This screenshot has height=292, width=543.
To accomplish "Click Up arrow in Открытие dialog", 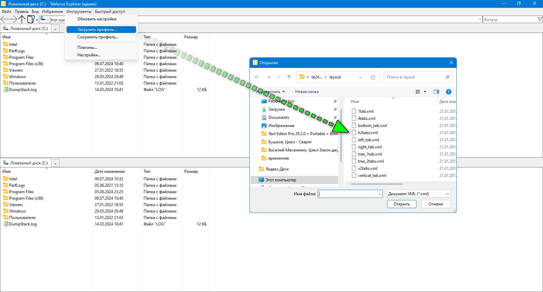I will pos(289,77).
